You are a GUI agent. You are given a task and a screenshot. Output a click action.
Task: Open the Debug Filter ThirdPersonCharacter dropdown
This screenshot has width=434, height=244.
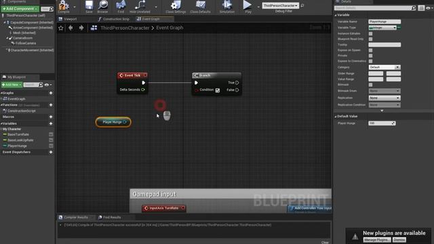pyautogui.click(x=280, y=5)
